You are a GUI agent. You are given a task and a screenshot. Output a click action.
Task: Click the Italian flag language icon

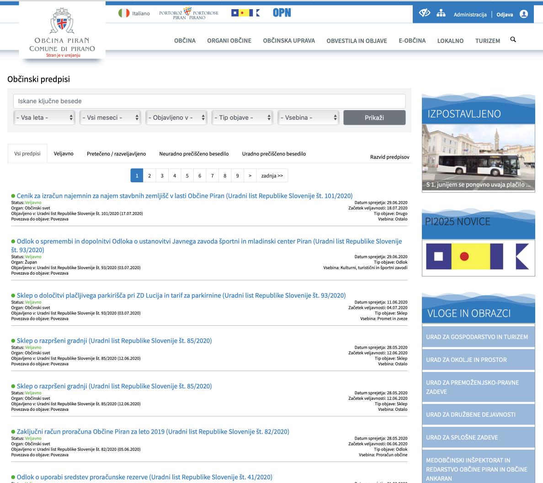(124, 13)
